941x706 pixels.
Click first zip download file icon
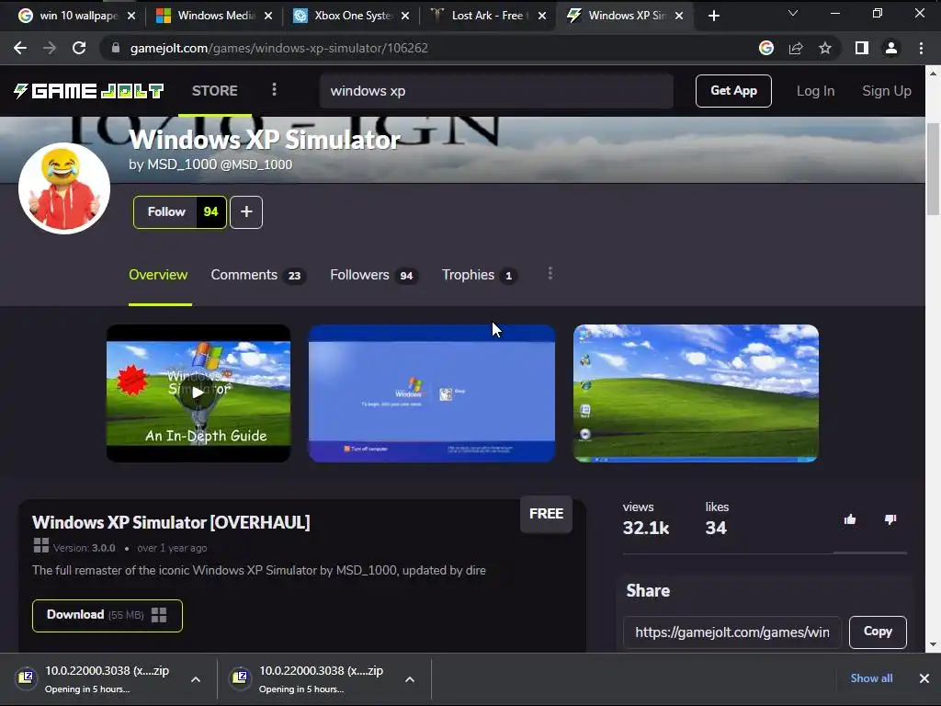(26, 678)
